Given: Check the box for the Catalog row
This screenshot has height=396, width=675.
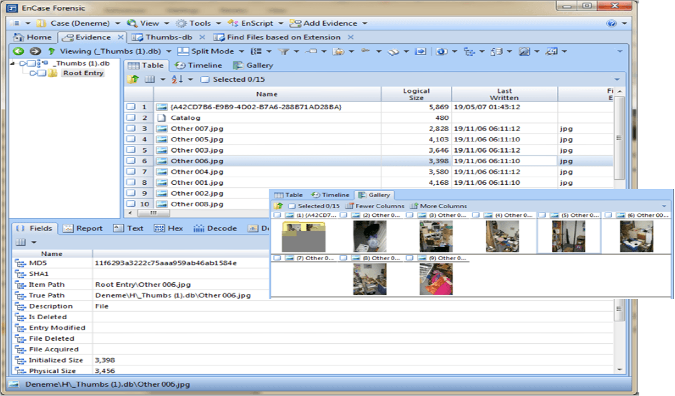Looking at the screenshot, I should pos(130,118).
